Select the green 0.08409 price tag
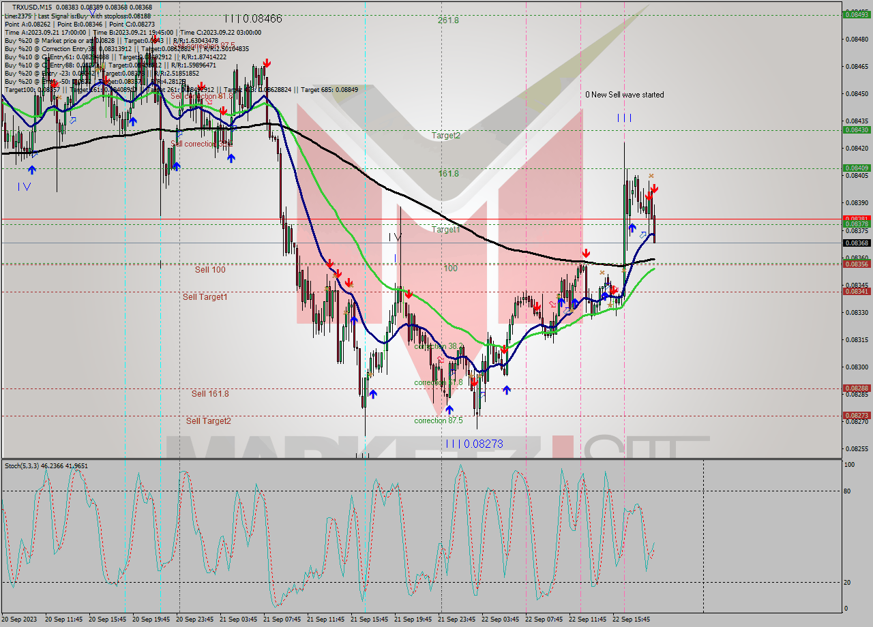Screen dimensions: 873x627 [856, 168]
